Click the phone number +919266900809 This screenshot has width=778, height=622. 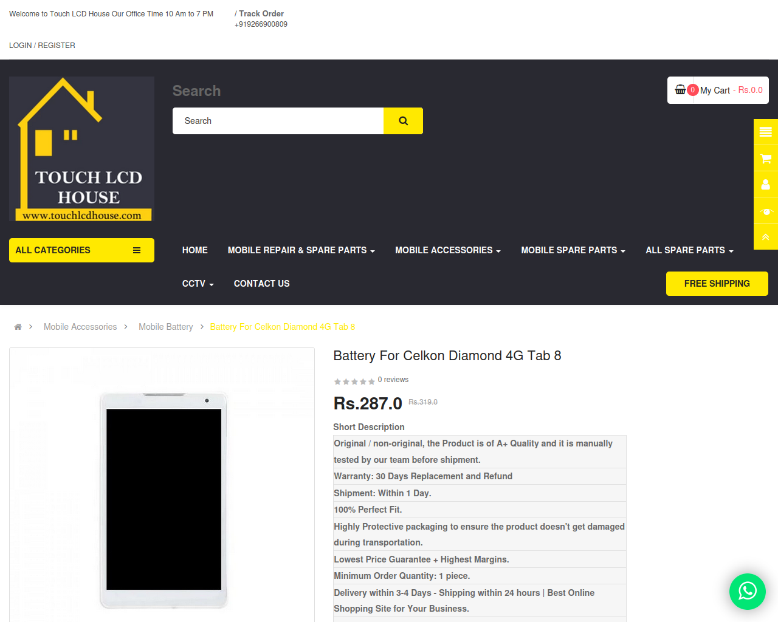(261, 24)
